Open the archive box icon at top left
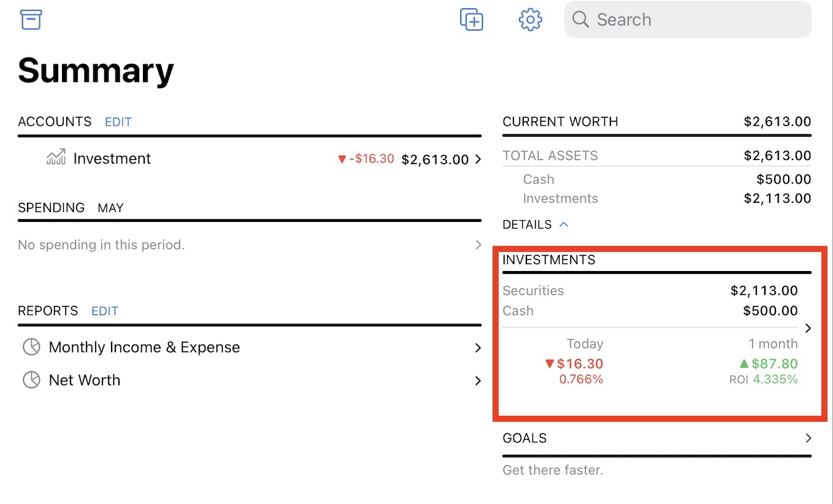 click(31, 20)
